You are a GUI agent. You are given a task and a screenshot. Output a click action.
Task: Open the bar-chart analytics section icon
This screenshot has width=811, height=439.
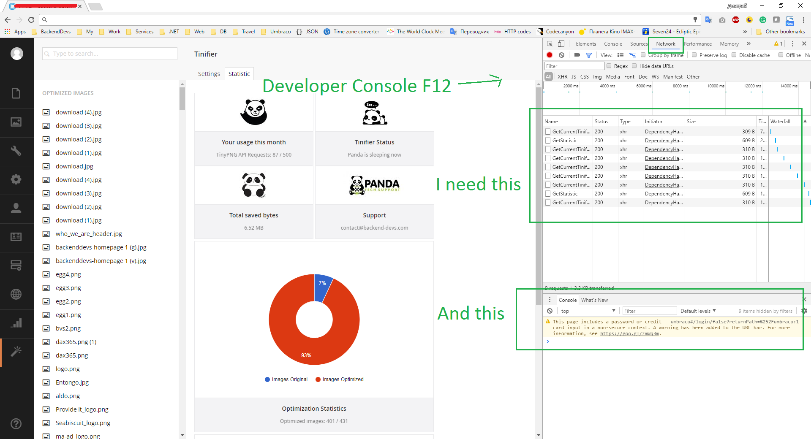coord(16,323)
